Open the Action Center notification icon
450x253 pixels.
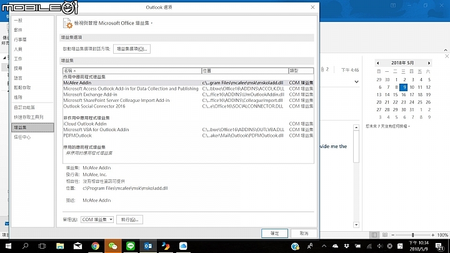tap(439, 246)
